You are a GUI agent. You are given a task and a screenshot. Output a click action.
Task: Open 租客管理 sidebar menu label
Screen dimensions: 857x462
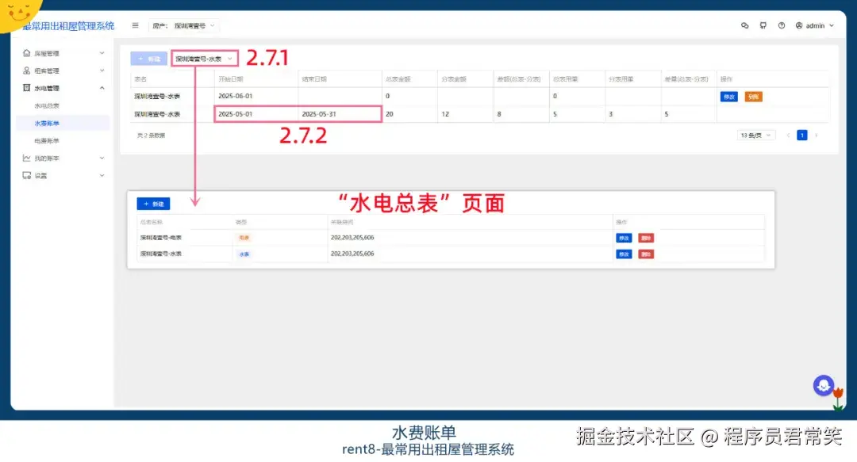pos(47,71)
